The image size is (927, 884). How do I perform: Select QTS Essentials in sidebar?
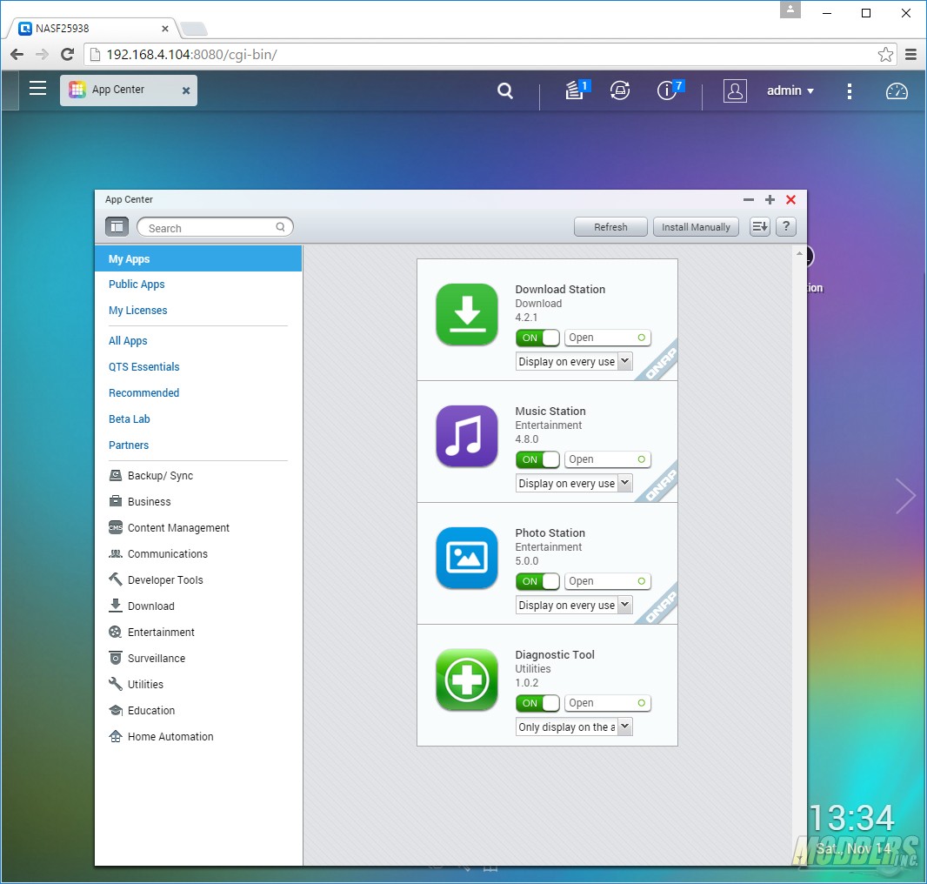click(143, 367)
